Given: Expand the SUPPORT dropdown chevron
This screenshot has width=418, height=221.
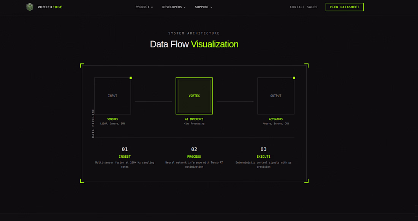Looking at the screenshot, I should tap(211, 8).
